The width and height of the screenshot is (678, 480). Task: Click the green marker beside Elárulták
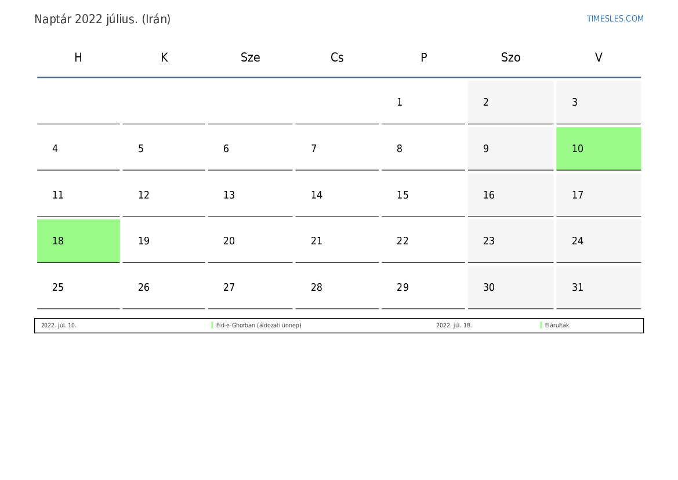541,326
